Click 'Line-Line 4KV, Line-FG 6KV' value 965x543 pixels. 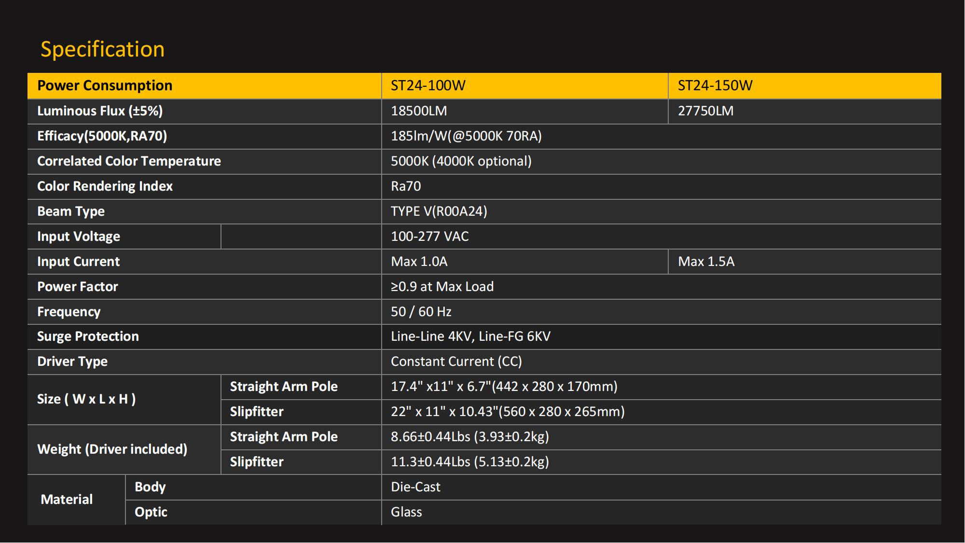pos(470,336)
